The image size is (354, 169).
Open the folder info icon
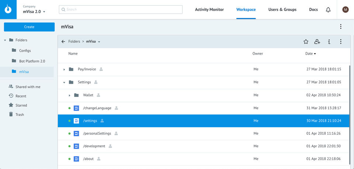[x=329, y=42]
